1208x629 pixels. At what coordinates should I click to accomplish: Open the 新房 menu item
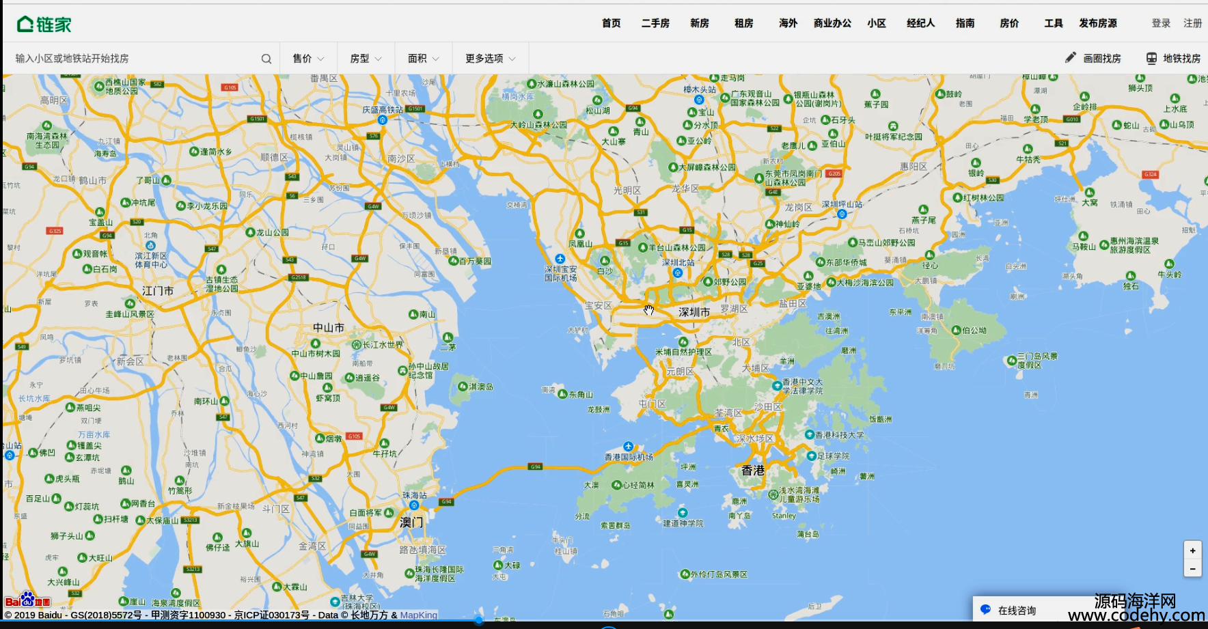[700, 23]
